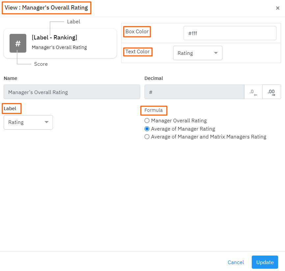Click the gray # score preview box
Viewport: 285px width, 271px height.
pos(18,43)
